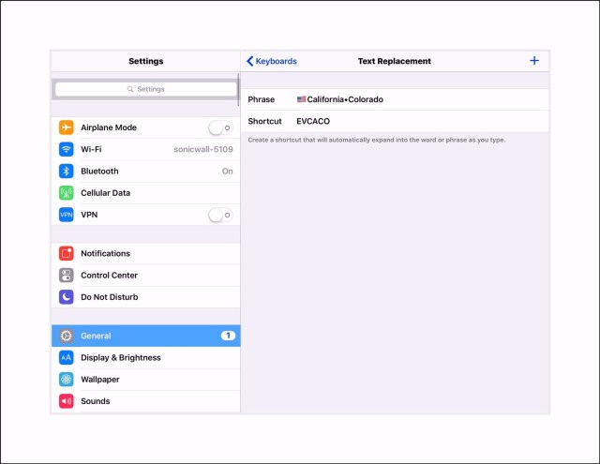Click the US flag emoji in Phrase

301,99
